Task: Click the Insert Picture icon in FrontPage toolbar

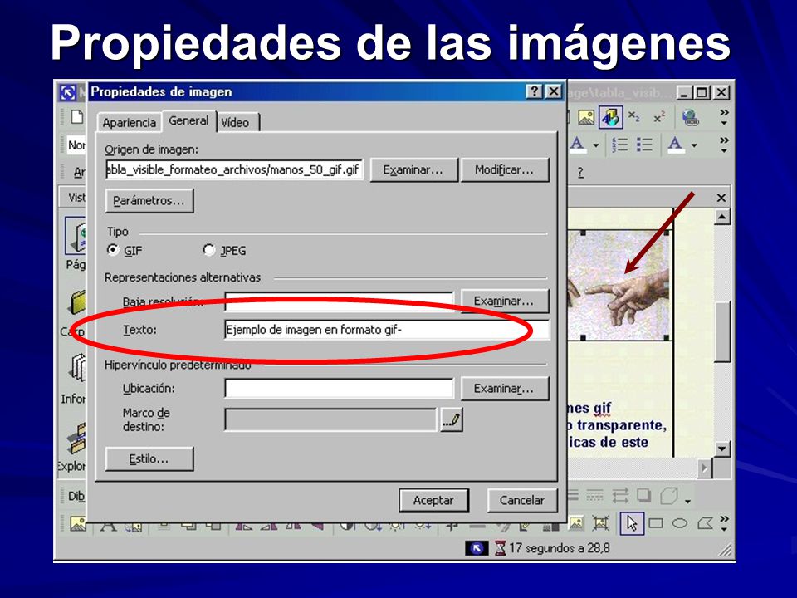Action: point(586,117)
